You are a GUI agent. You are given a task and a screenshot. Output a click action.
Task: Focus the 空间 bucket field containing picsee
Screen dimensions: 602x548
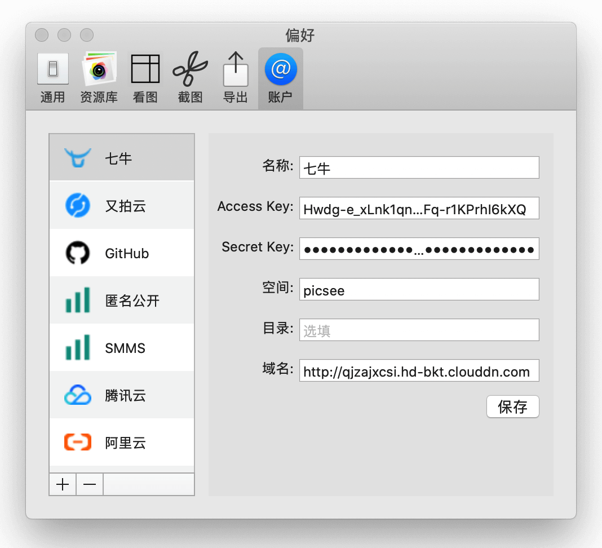(419, 289)
